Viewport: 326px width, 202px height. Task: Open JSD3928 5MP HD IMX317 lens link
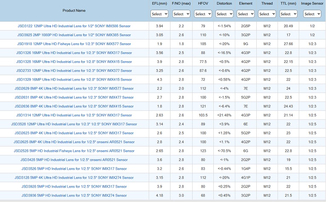74,187
